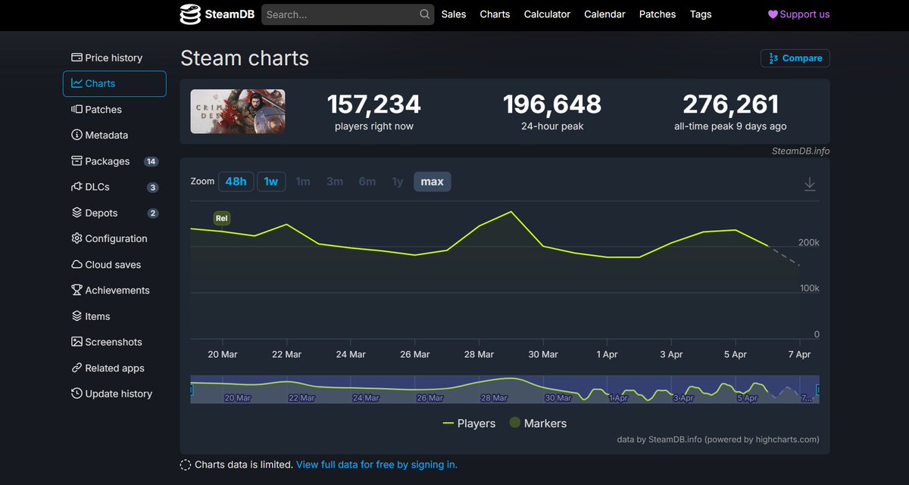Select the 1y zoom option
The width and height of the screenshot is (909, 485).
[398, 182]
